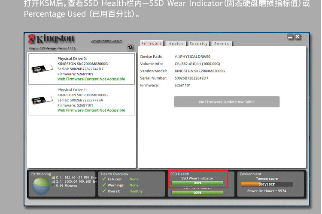Viewport: 322px width, 214px height.
Task: Open the Security tab
Action: point(198,44)
